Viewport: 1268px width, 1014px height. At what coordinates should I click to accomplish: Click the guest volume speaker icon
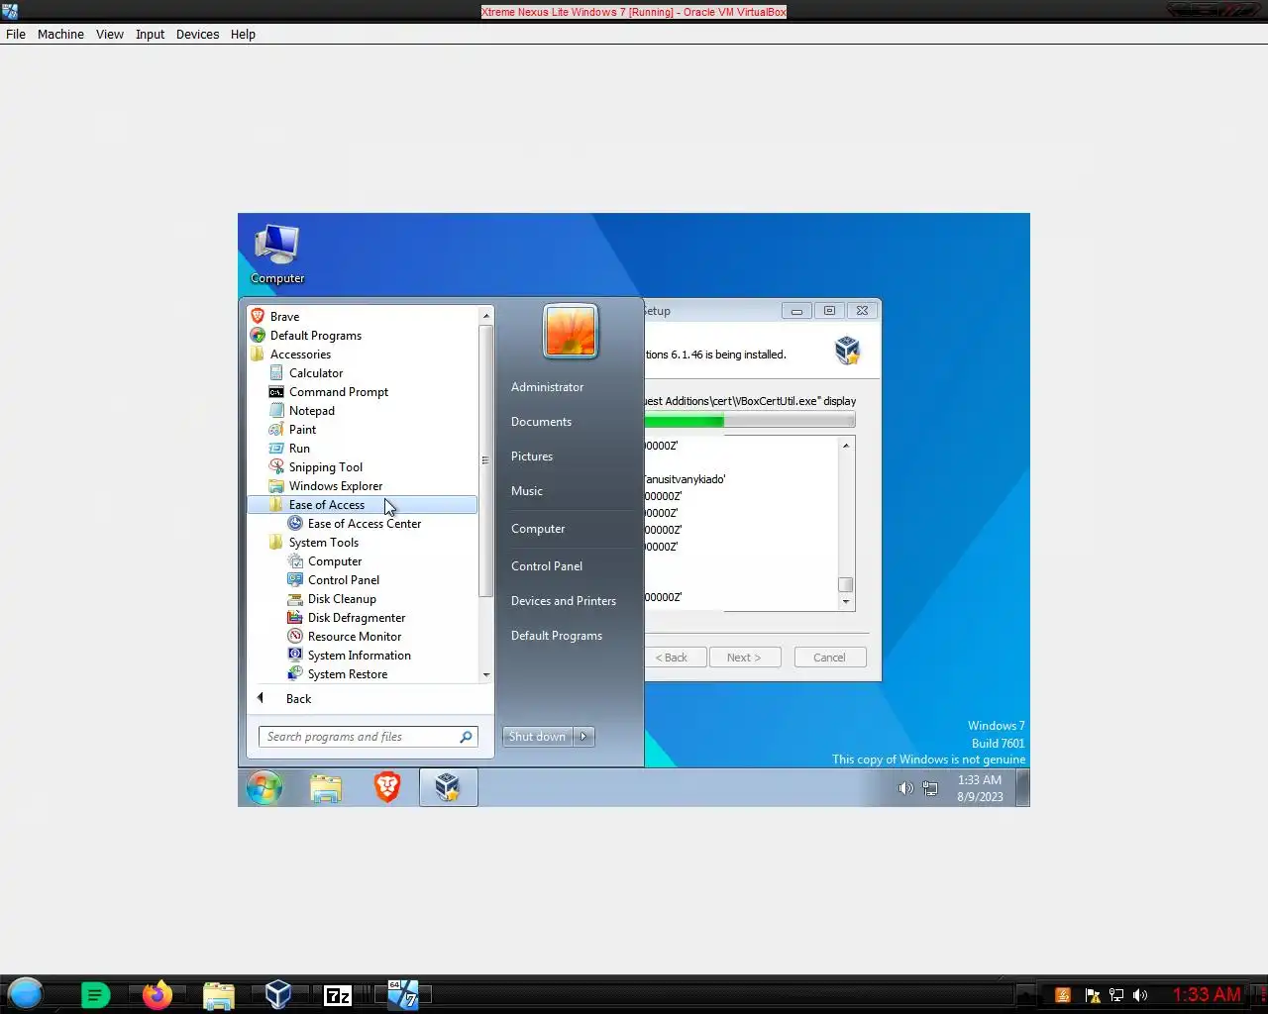tap(905, 788)
